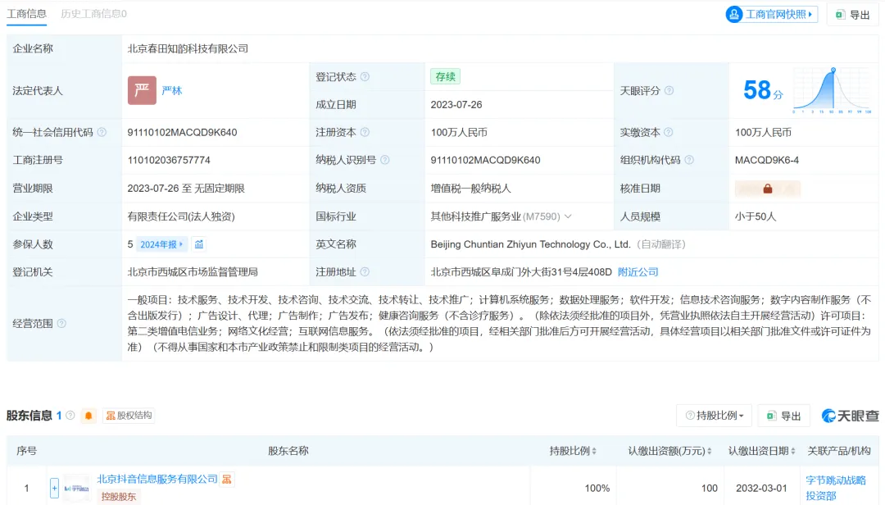The image size is (885, 505).
Task: Click help icon next to 注册地址
Action: (365, 271)
